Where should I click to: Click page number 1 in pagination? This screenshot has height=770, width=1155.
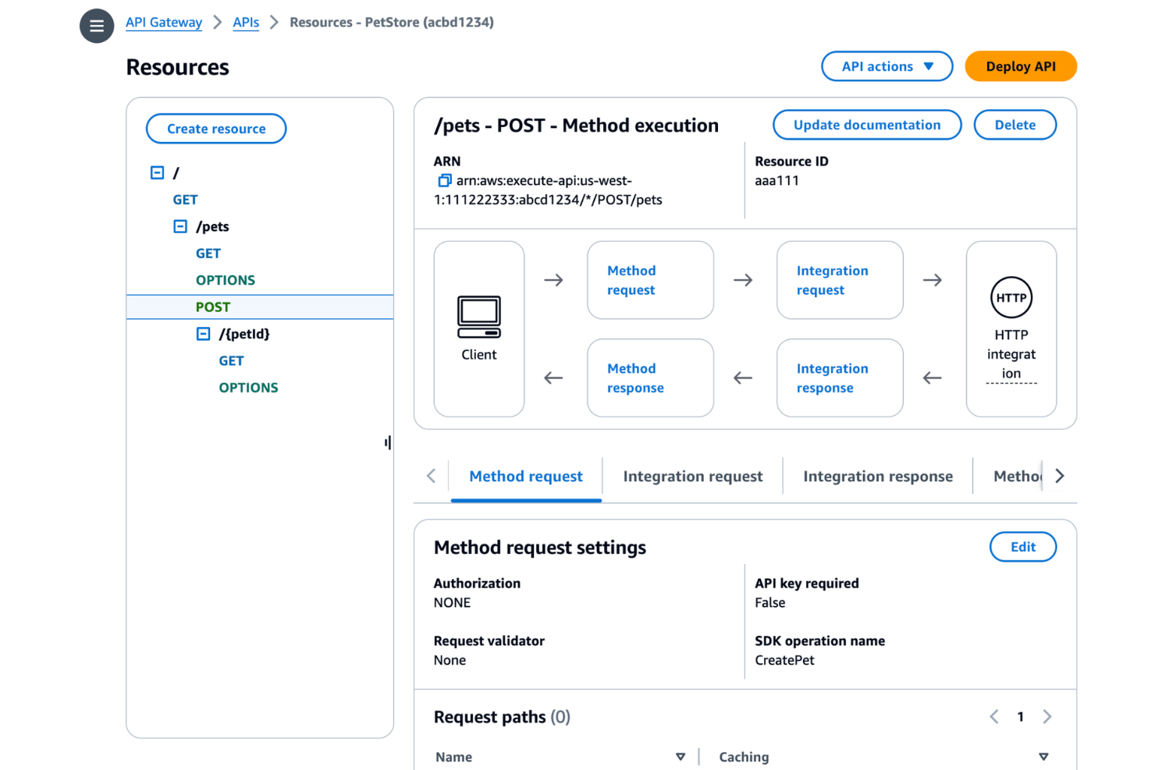click(1020, 716)
